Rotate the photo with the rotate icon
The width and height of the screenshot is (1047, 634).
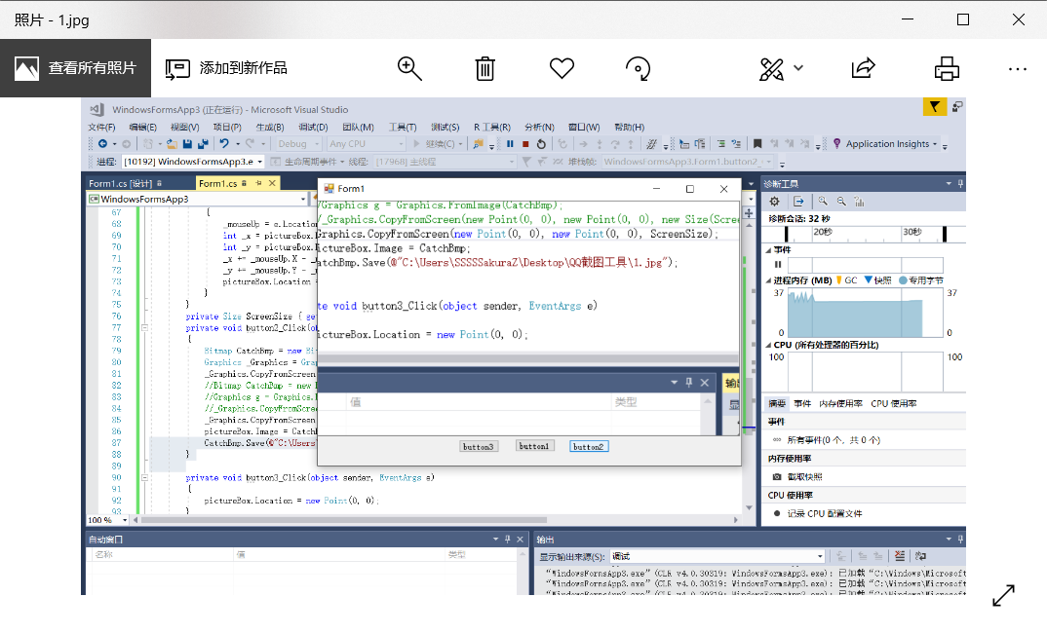click(x=638, y=68)
